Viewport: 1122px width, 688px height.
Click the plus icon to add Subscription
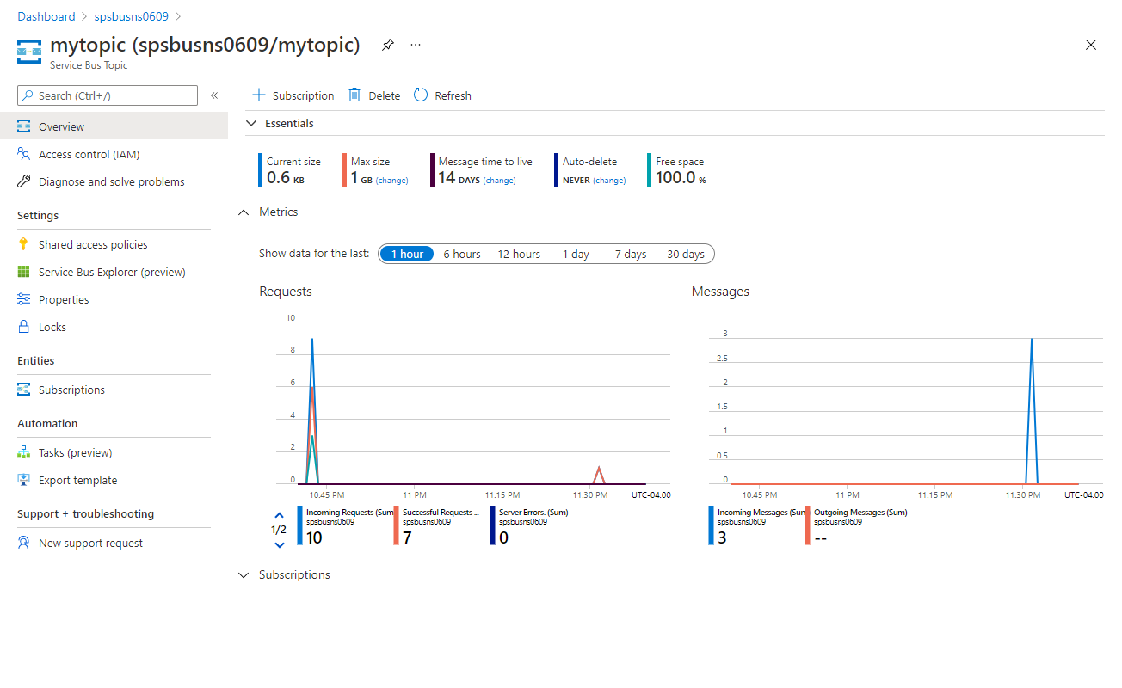pyautogui.click(x=258, y=95)
